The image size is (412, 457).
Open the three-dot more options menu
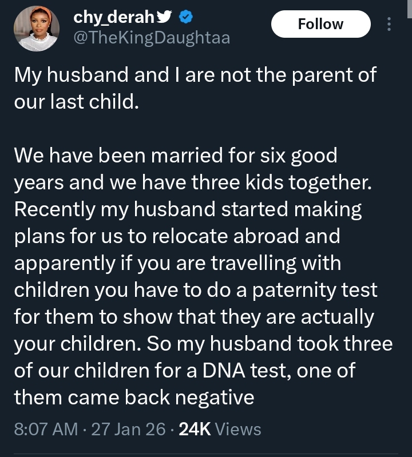[x=390, y=24]
